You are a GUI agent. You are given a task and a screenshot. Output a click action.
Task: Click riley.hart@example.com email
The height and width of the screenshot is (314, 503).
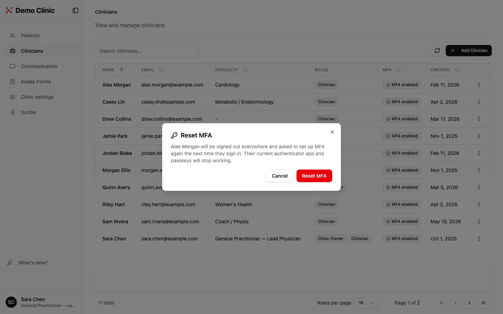(168, 204)
